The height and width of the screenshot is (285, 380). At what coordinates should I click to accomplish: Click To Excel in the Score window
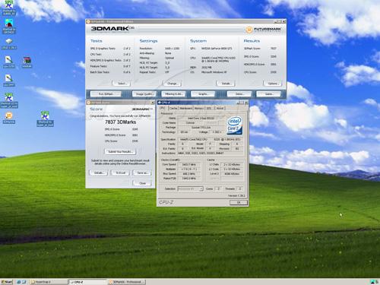coord(121,173)
